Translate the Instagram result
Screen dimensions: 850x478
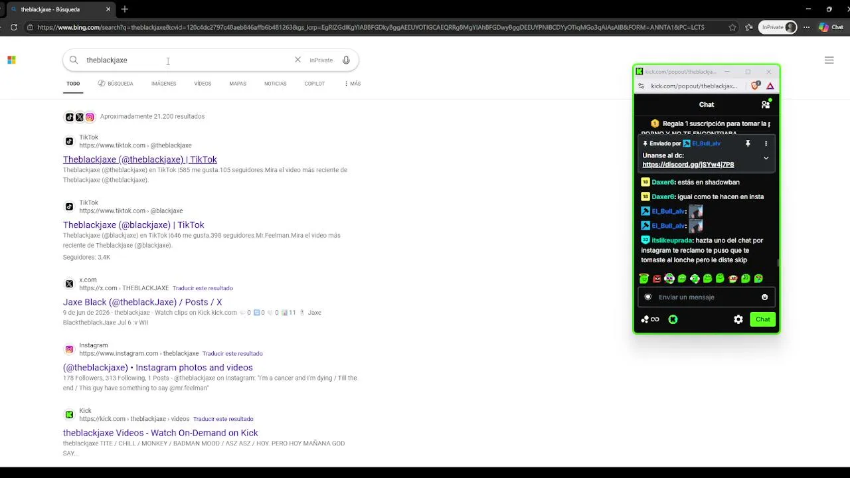[x=232, y=353]
